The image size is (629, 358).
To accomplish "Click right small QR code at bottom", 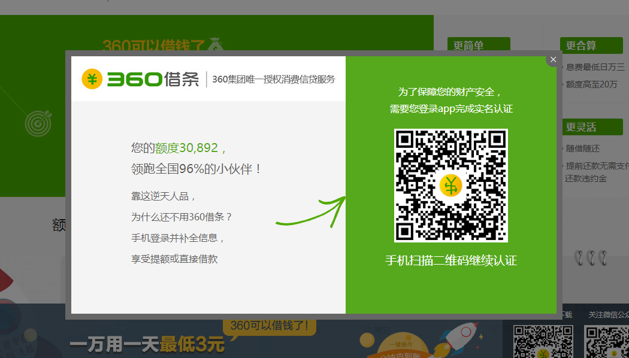I will [607, 342].
